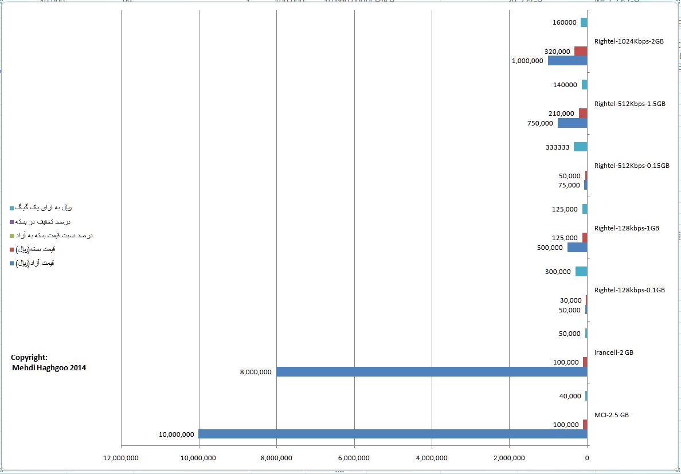The image size is (681, 474).
Task: Click teal legend marker for ریال به ازای یک گیگ
Action: tap(11, 207)
